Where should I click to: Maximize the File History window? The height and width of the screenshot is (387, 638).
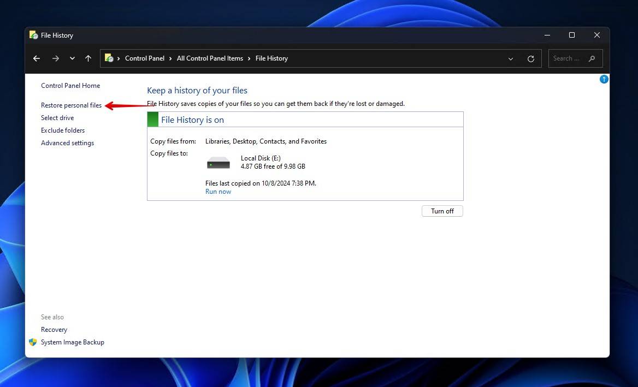click(572, 35)
